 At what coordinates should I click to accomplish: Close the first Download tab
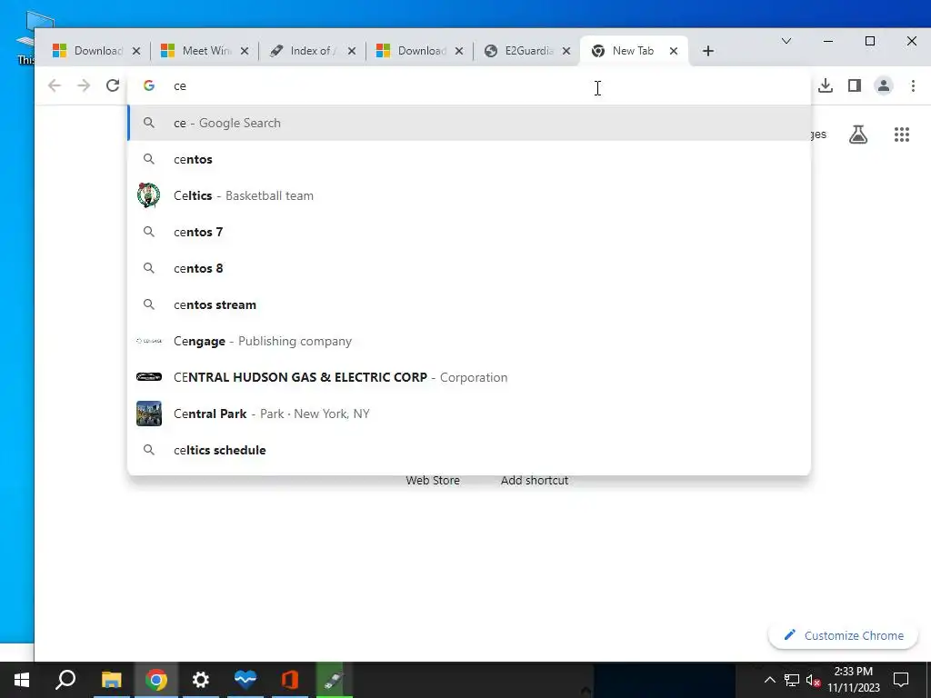pyautogui.click(x=136, y=51)
